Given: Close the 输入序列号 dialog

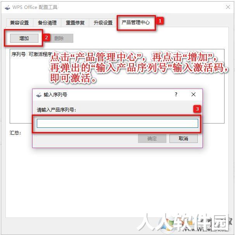Looking at the screenshot, I should point(194,94).
